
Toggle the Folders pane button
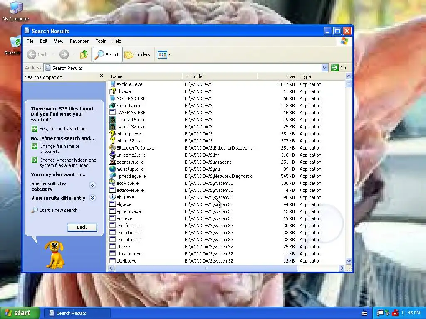tap(137, 54)
